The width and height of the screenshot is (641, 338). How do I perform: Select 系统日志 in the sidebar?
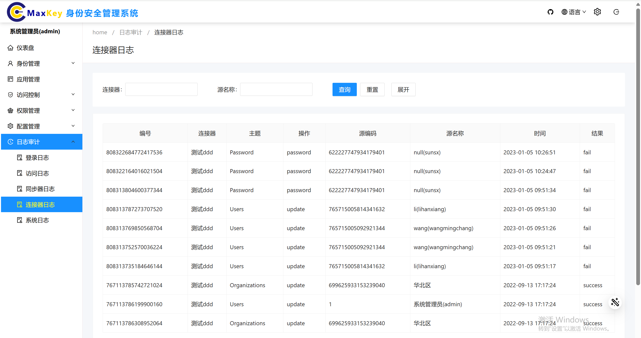37,220
